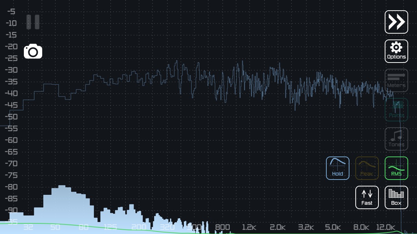The width and height of the screenshot is (417, 234).
Task: Select the -50 dB axis label
Action: 11,117
